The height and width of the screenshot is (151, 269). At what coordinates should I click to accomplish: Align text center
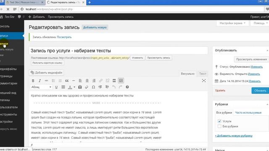click(x=87, y=81)
